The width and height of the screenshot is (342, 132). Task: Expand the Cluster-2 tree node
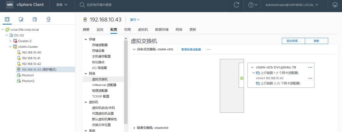(10, 41)
